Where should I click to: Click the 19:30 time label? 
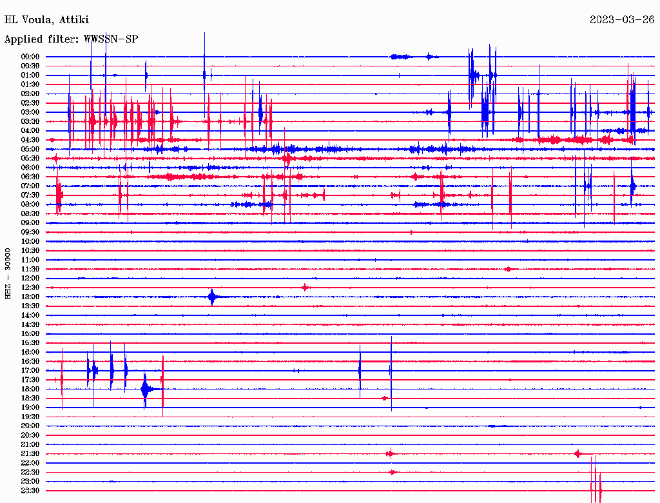click(30, 417)
